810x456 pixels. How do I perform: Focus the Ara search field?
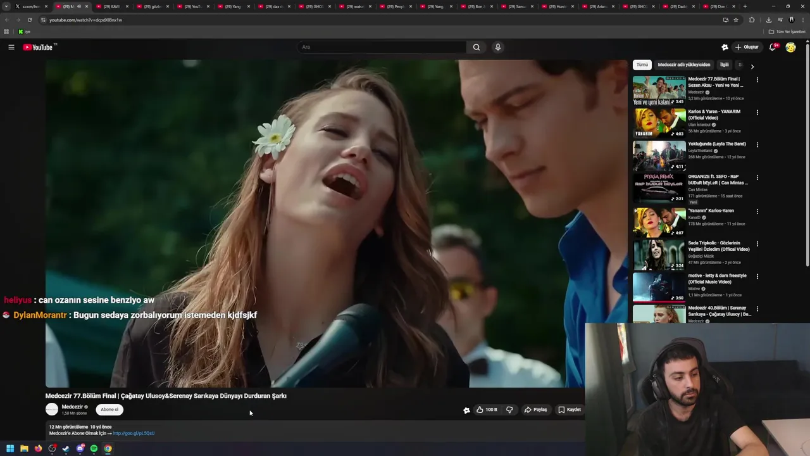[382, 47]
